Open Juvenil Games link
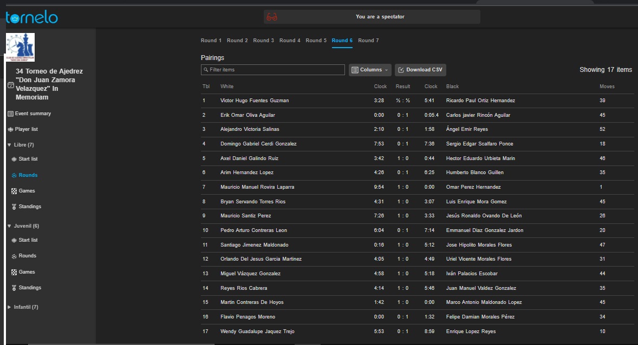 (27, 272)
